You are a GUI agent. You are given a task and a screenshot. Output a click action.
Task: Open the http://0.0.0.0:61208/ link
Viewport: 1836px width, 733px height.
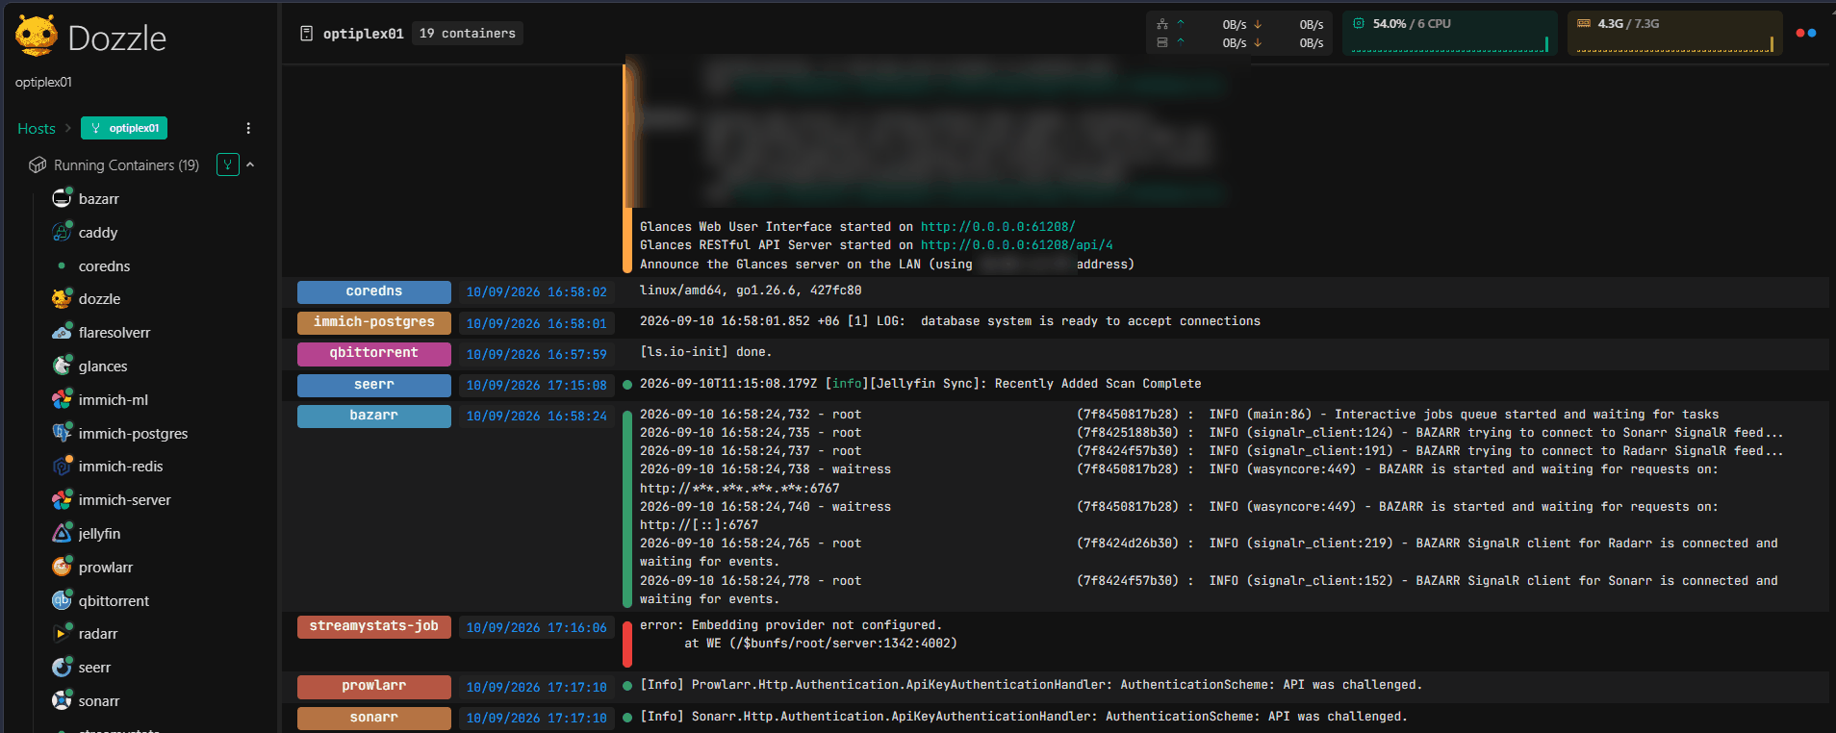click(x=998, y=227)
